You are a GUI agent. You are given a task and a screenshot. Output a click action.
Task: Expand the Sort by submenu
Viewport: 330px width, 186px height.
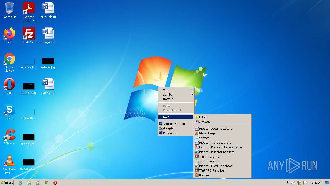[x=176, y=95]
